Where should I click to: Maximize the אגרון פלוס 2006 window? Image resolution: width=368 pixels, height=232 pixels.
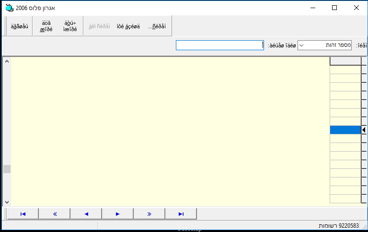(334, 8)
